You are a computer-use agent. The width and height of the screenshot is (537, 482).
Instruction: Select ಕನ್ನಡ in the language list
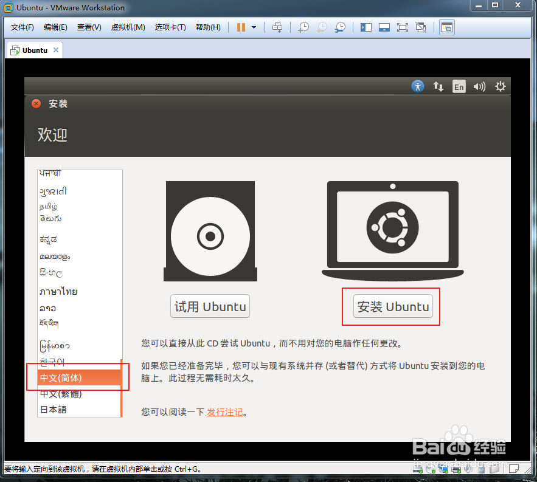(80, 239)
